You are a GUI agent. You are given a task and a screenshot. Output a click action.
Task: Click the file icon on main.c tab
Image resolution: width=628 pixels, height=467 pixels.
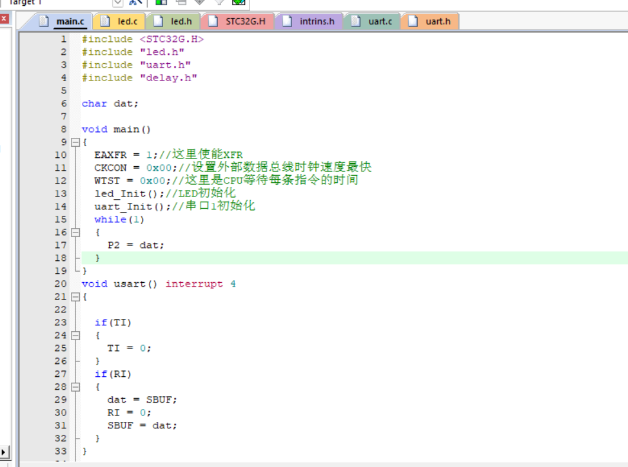44,21
